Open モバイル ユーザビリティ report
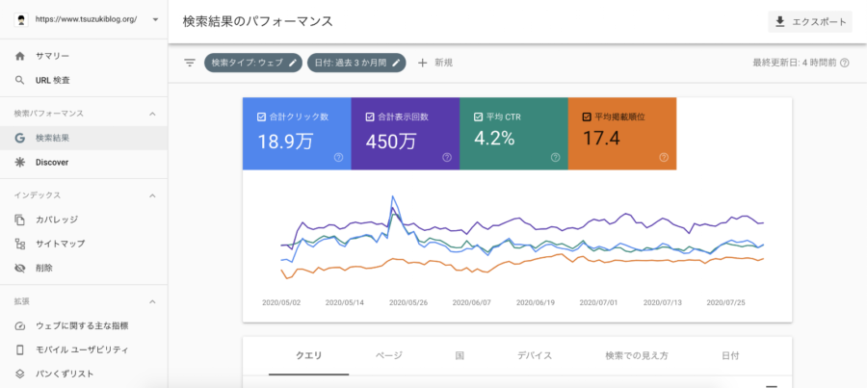Viewport: 867px width, 388px height. [84, 349]
